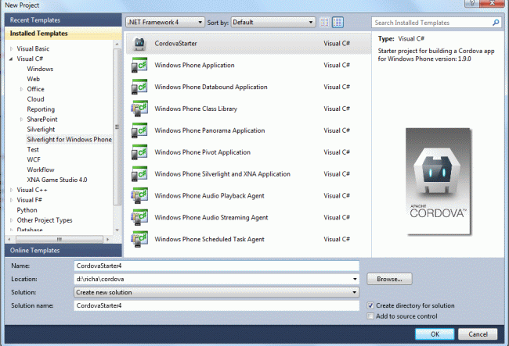The image size is (509, 346).
Task: Select XNA Game Studio 4.0 category
Action: coord(57,180)
